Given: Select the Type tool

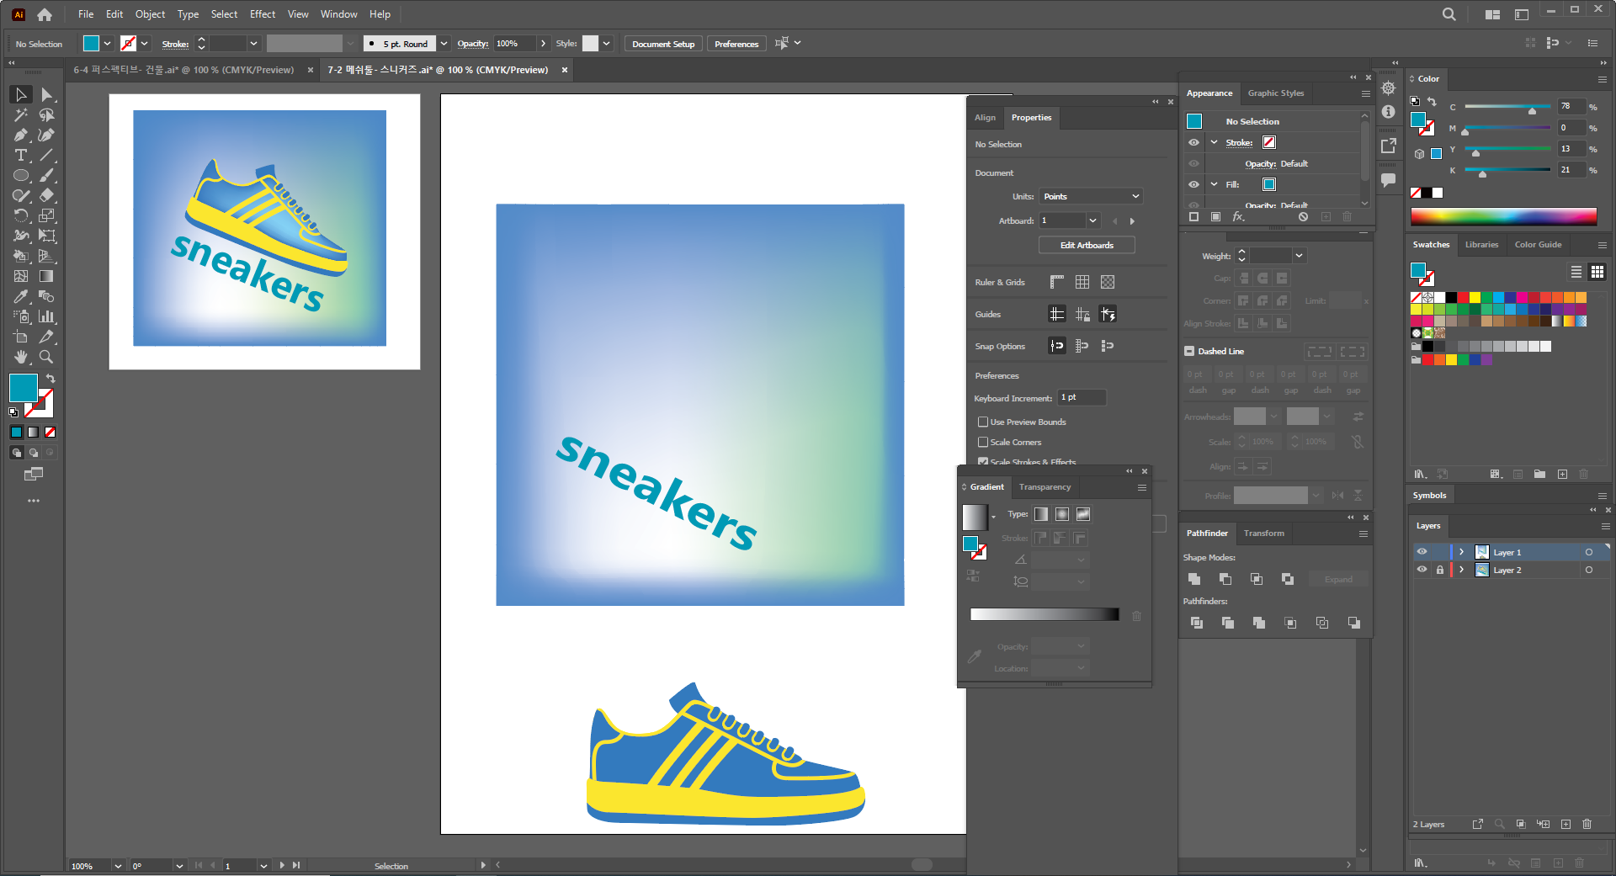Looking at the screenshot, I should (x=21, y=156).
